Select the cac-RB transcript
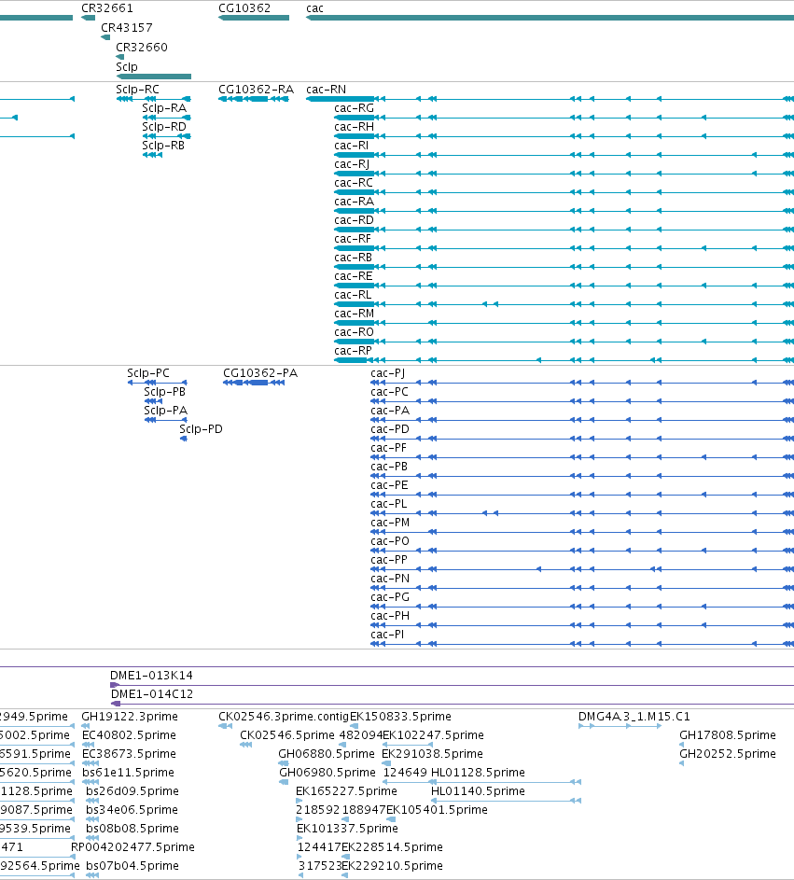The height and width of the screenshot is (880, 794). pos(564,267)
